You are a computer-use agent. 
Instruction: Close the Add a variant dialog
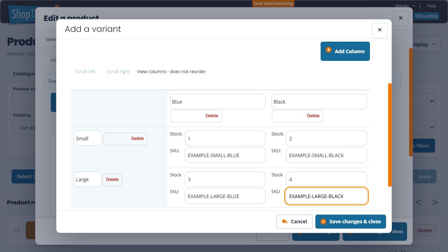[379, 30]
